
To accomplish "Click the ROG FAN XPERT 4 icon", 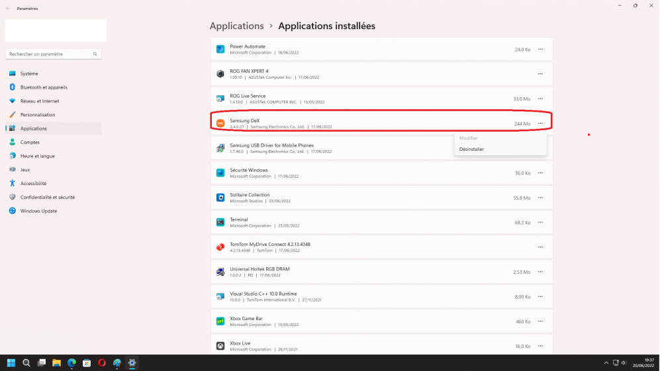I will 220,74.
